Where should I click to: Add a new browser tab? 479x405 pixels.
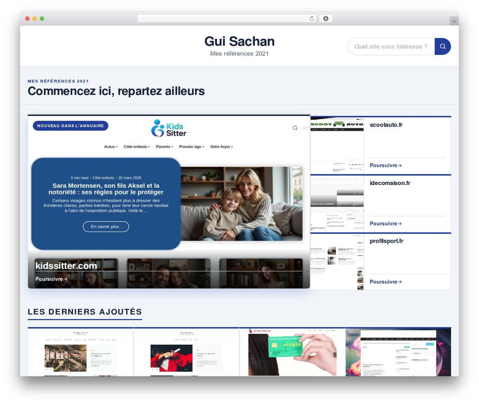click(x=454, y=21)
